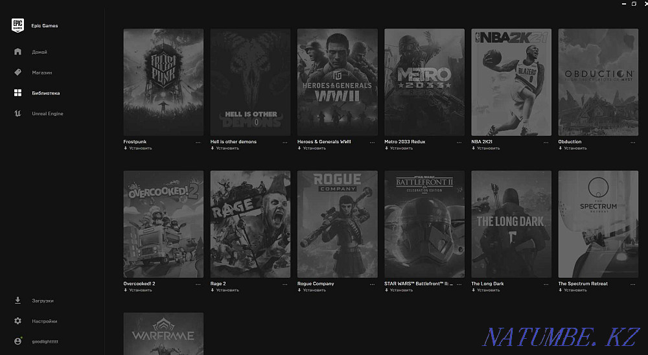Click the Epic Games logo icon

[17, 25]
